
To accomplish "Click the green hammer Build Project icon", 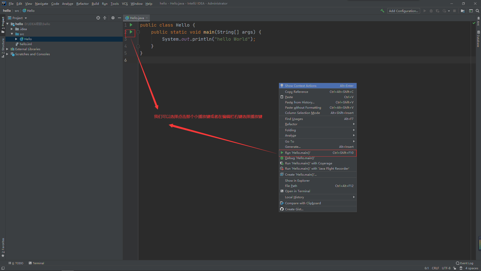I will pyautogui.click(x=382, y=11).
